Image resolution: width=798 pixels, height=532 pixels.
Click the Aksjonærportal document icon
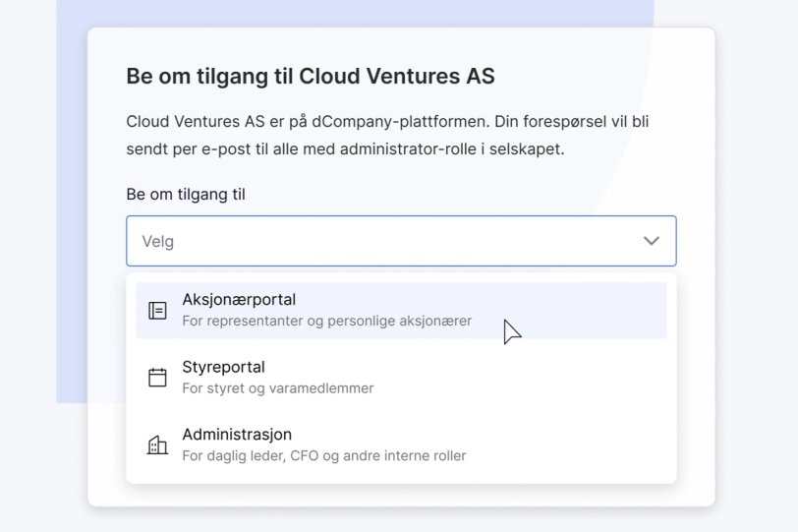click(157, 310)
